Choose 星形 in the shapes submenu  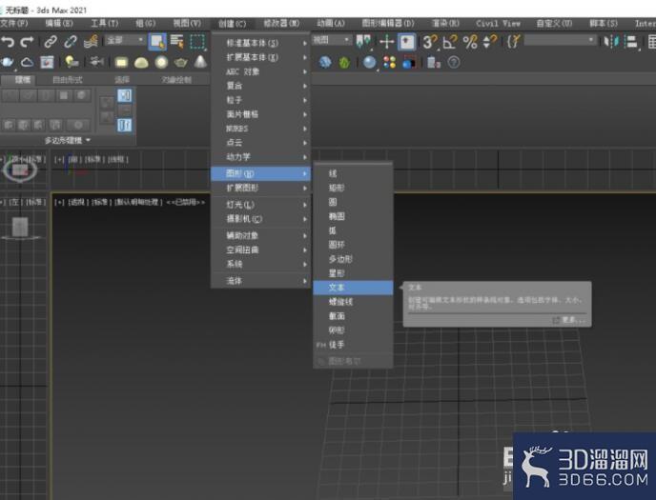tap(353, 273)
